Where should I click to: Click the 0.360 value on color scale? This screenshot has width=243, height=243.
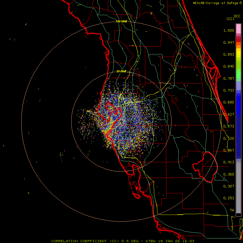(229, 174)
